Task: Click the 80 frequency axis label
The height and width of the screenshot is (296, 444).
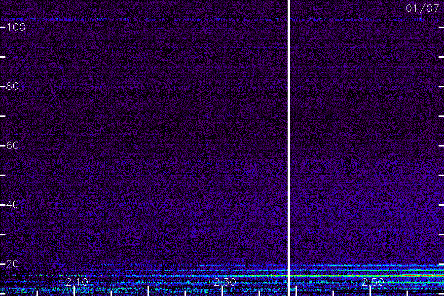Action: (x=12, y=86)
